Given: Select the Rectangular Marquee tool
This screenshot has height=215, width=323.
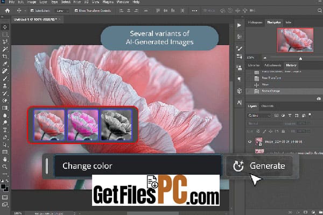Looking at the screenshot, I should point(5,34).
